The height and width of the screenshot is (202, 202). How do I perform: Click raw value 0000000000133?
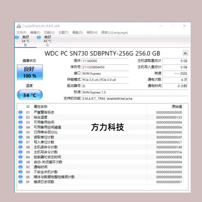[x=169, y=117]
